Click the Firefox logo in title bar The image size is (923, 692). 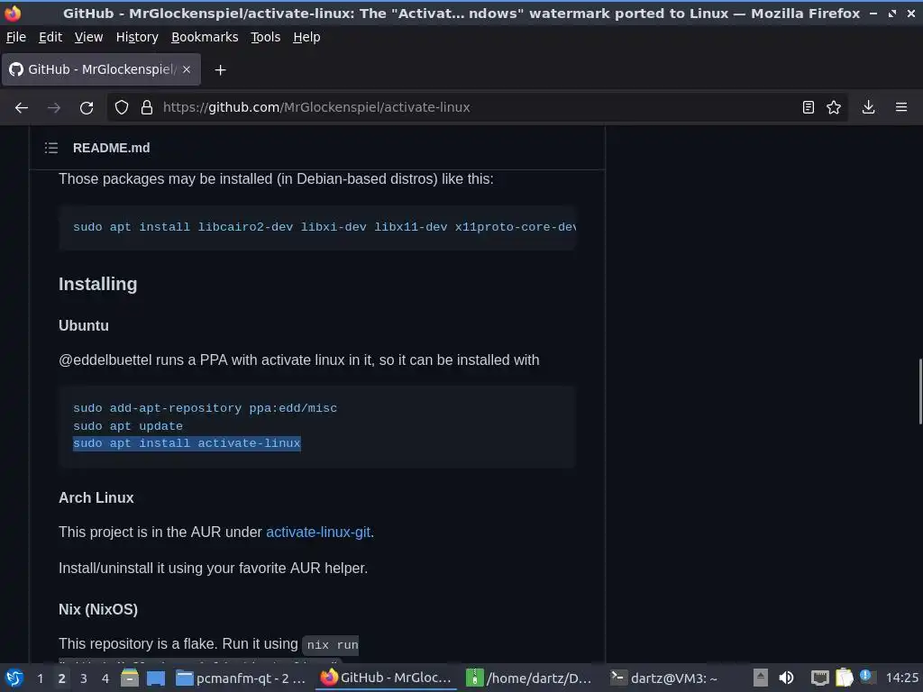[x=13, y=13]
